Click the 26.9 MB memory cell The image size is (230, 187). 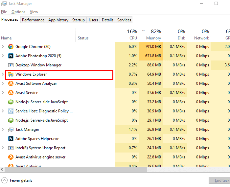[x=151, y=129]
